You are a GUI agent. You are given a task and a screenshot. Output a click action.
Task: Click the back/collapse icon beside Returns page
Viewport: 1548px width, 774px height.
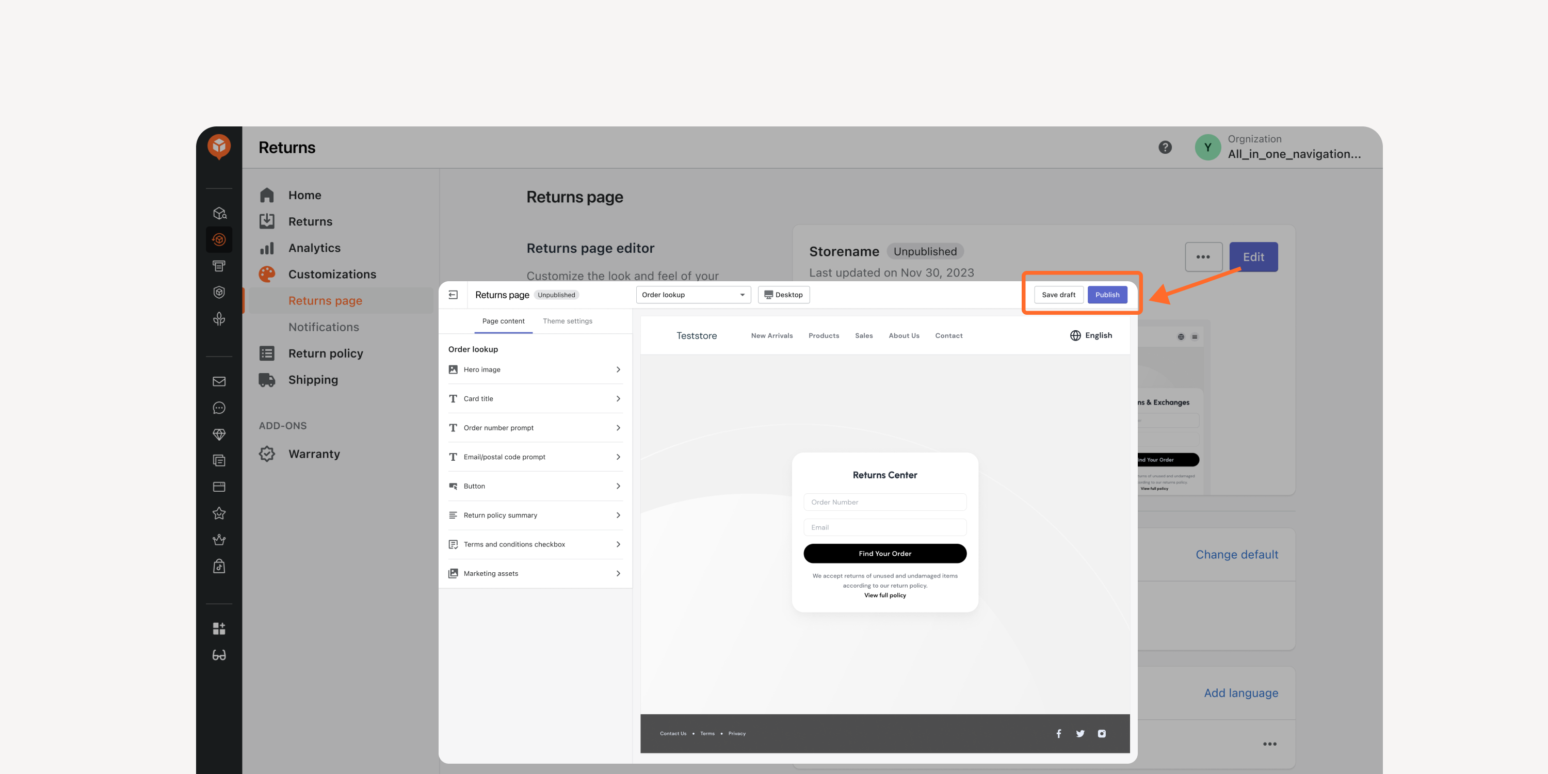tap(453, 295)
